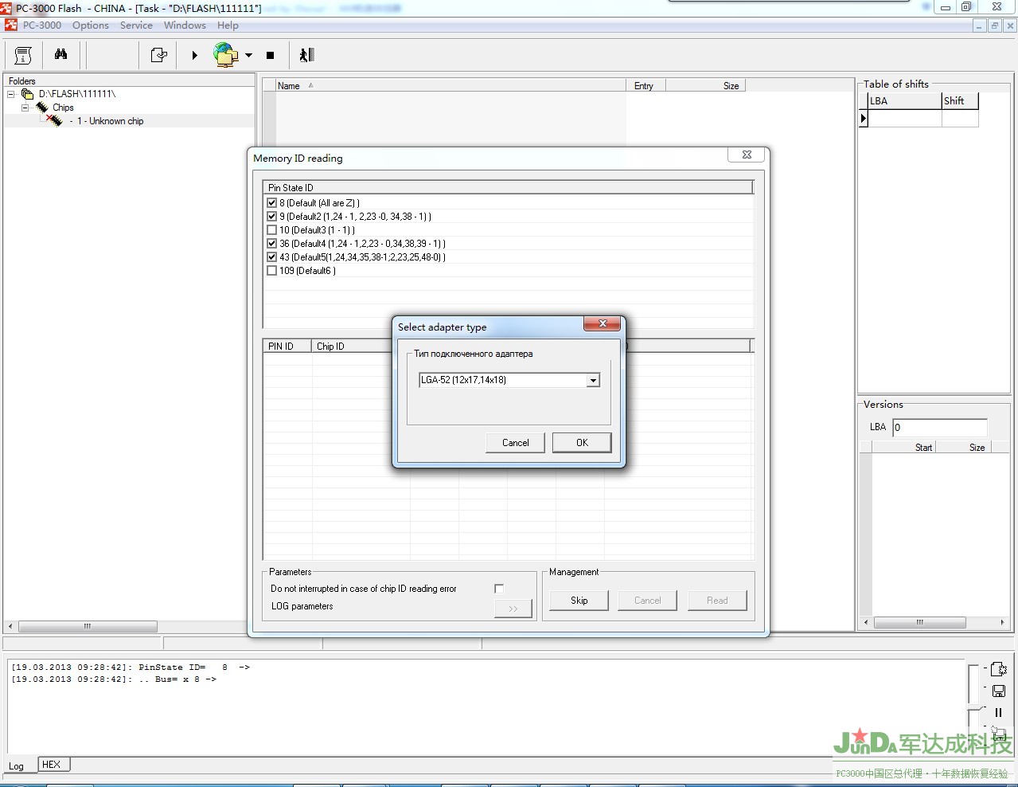Collapse the Chips tree node
1018x787 pixels.
(25, 108)
